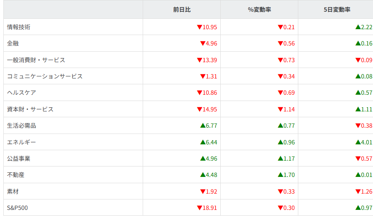This screenshot has height=222, width=373.
Task: Click the red down arrow beside 1.26
Action: [358, 192]
